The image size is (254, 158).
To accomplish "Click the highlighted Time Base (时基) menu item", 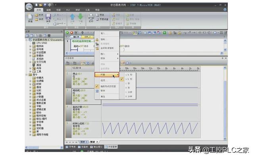I will point(107,75).
